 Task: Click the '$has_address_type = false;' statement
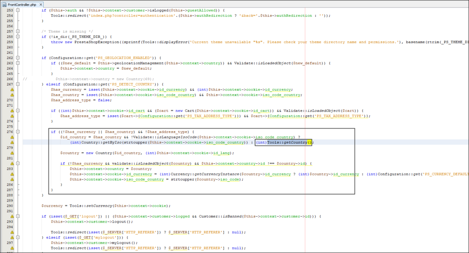pyautogui.click(x=81, y=100)
